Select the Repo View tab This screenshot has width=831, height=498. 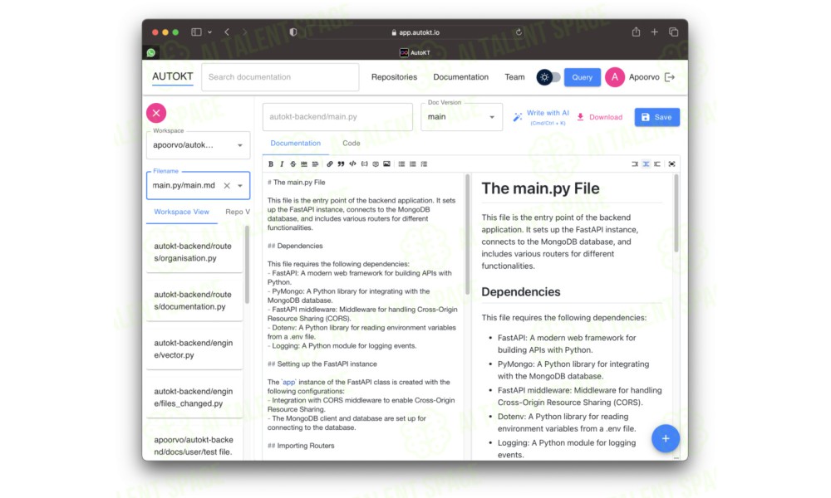(x=238, y=212)
